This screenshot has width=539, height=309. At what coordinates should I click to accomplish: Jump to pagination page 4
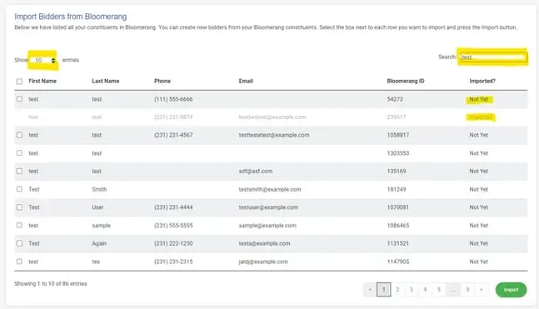(425, 290)
